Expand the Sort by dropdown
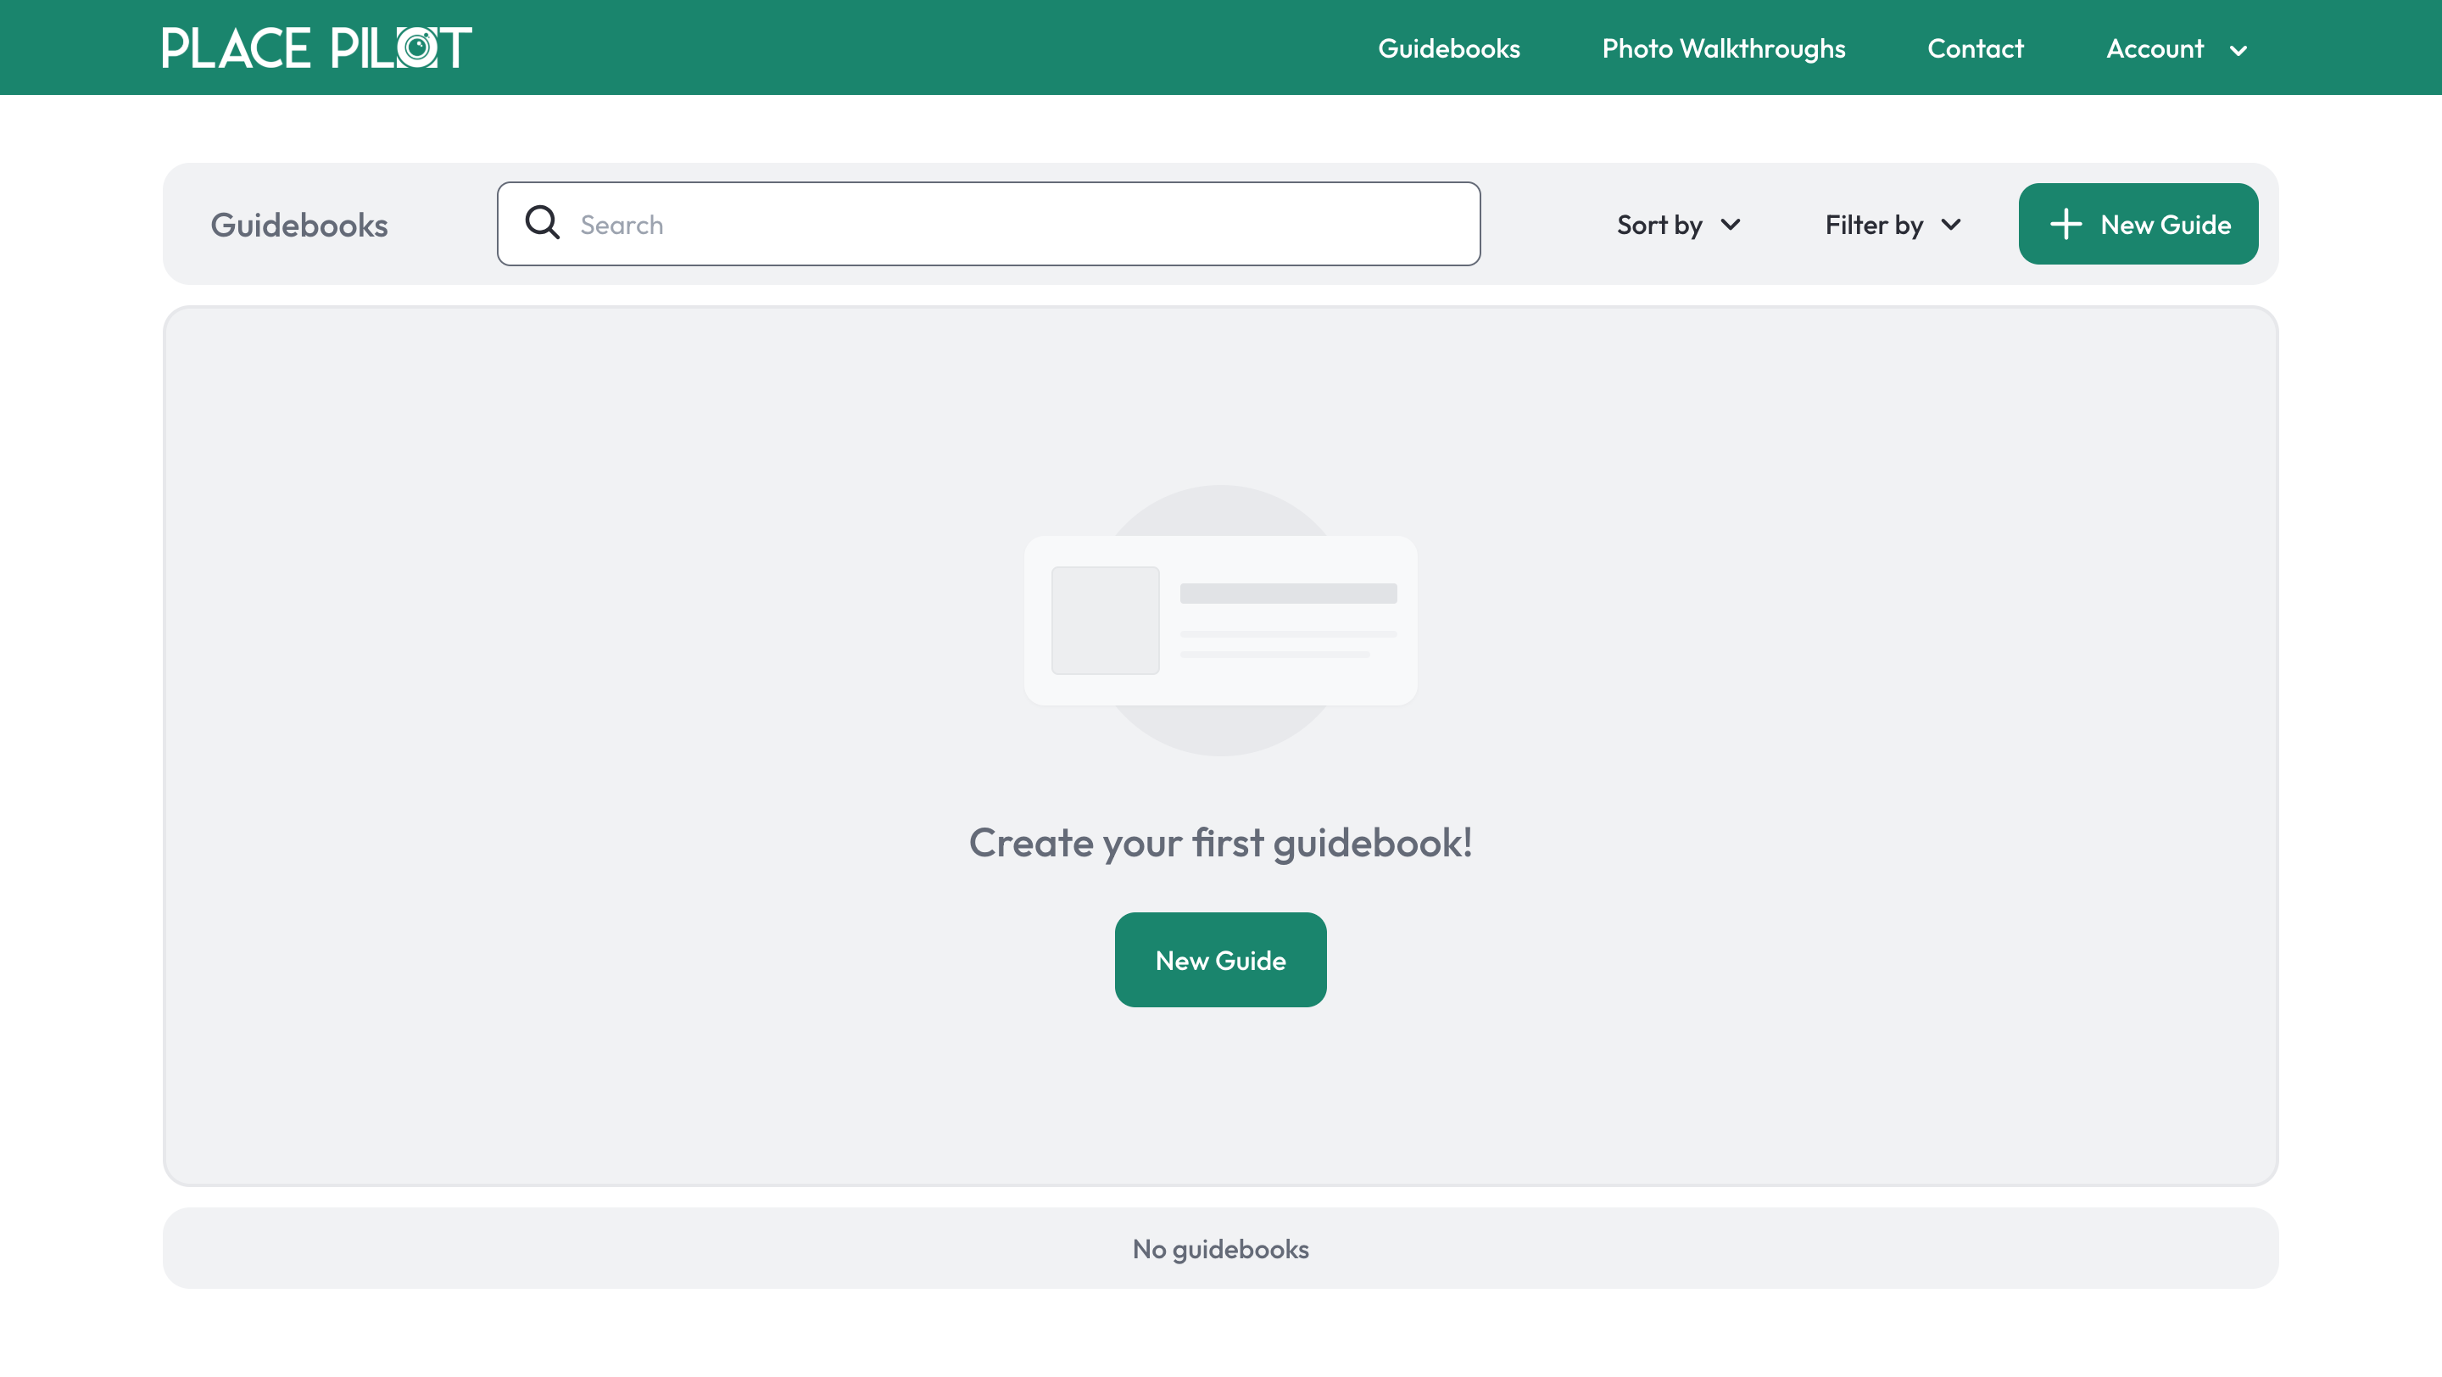This screenshot has width=2442, height=1377. pos(1660,225)
